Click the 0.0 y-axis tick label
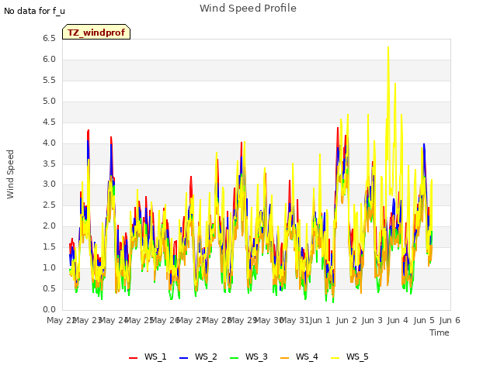The height and width of the screenshot is (372, 497). click(x=49, y=309)
